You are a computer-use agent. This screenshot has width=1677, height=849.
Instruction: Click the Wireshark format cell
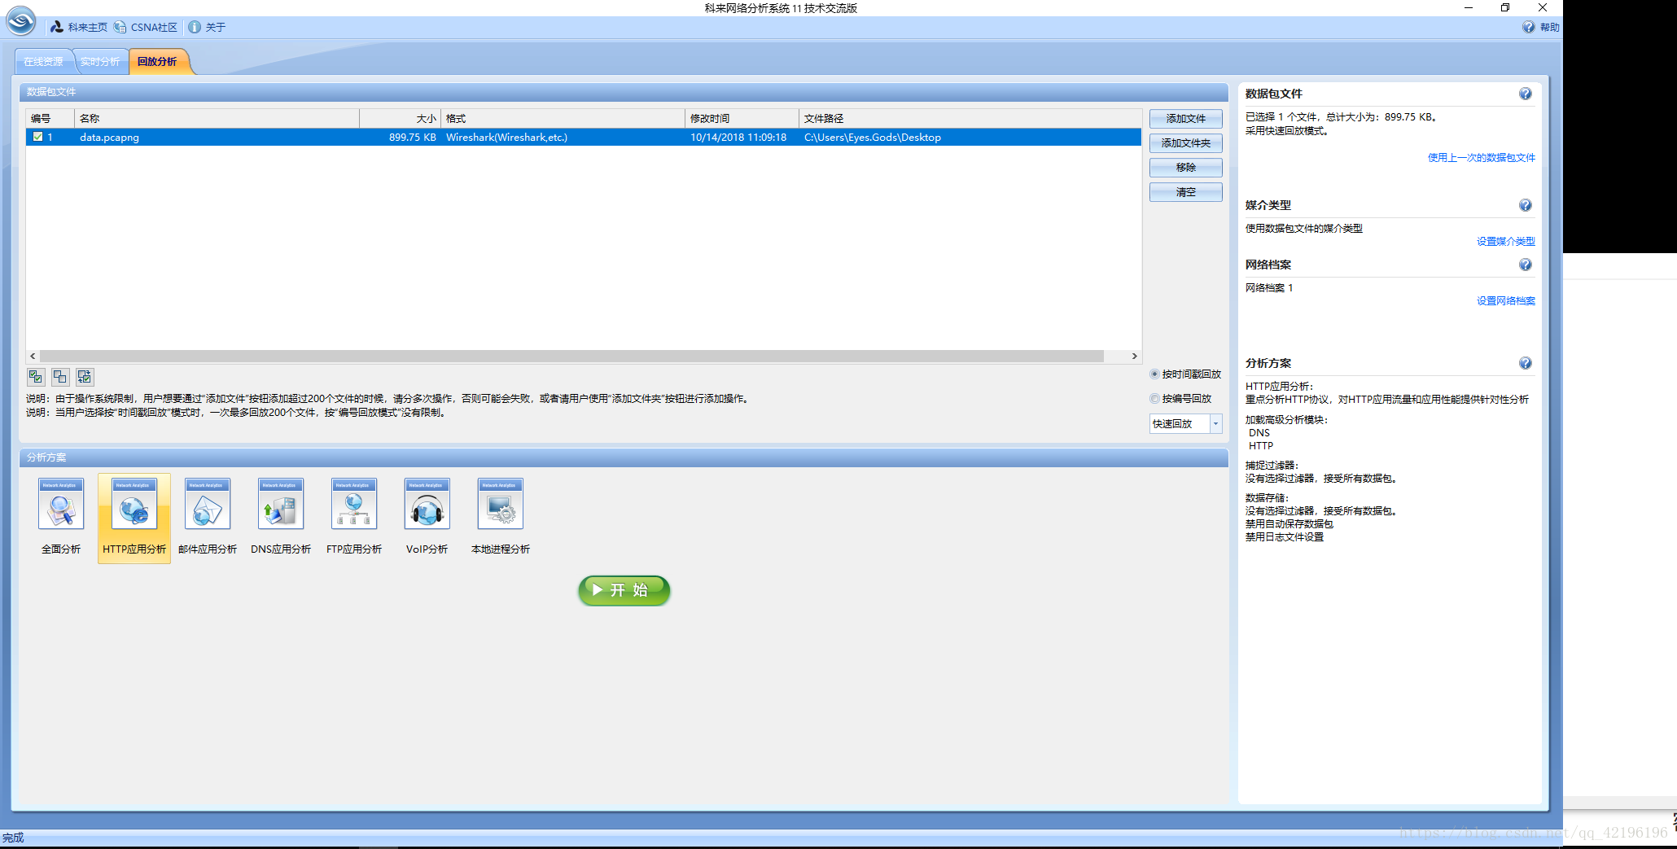pyautogui.click(x=507, y=138)
